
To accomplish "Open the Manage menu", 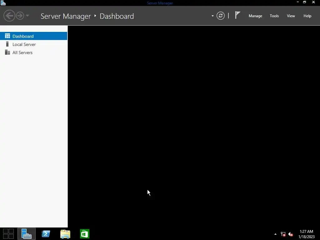I will coord(255,16).
